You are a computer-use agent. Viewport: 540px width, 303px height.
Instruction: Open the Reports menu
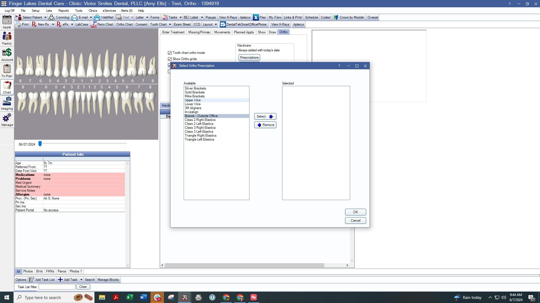point(64,11)
